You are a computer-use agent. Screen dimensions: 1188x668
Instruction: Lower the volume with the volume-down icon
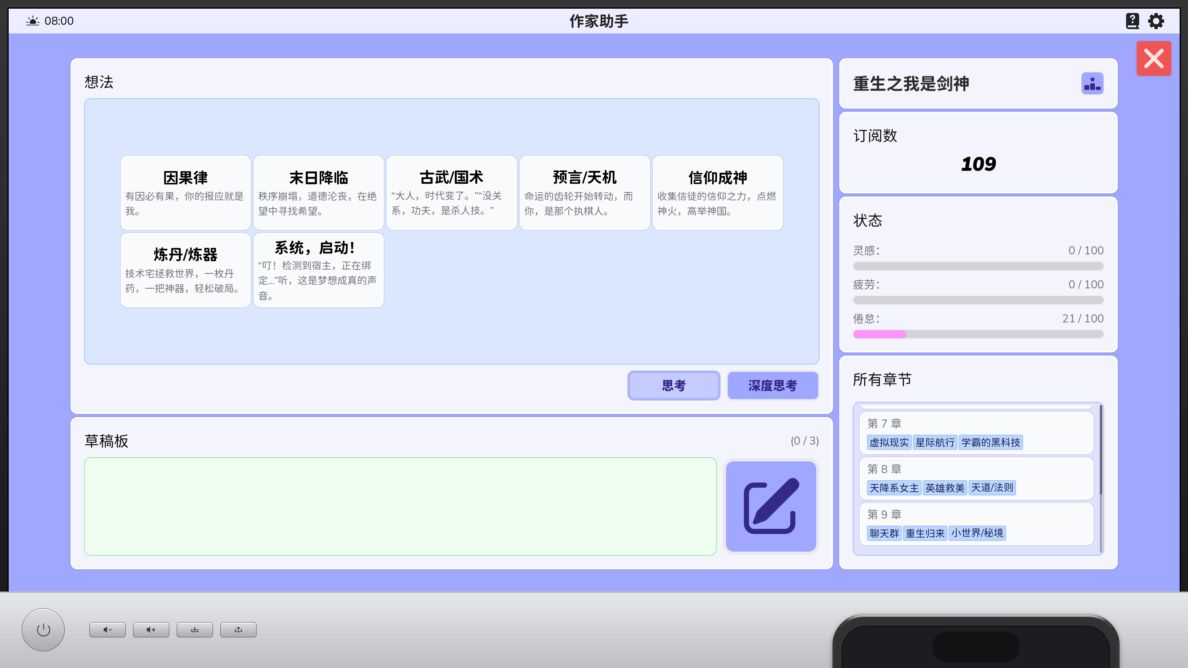pos(107,629)
